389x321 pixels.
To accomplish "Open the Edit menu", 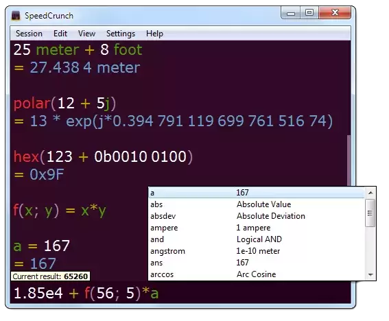I will click(x=60, y=34).
